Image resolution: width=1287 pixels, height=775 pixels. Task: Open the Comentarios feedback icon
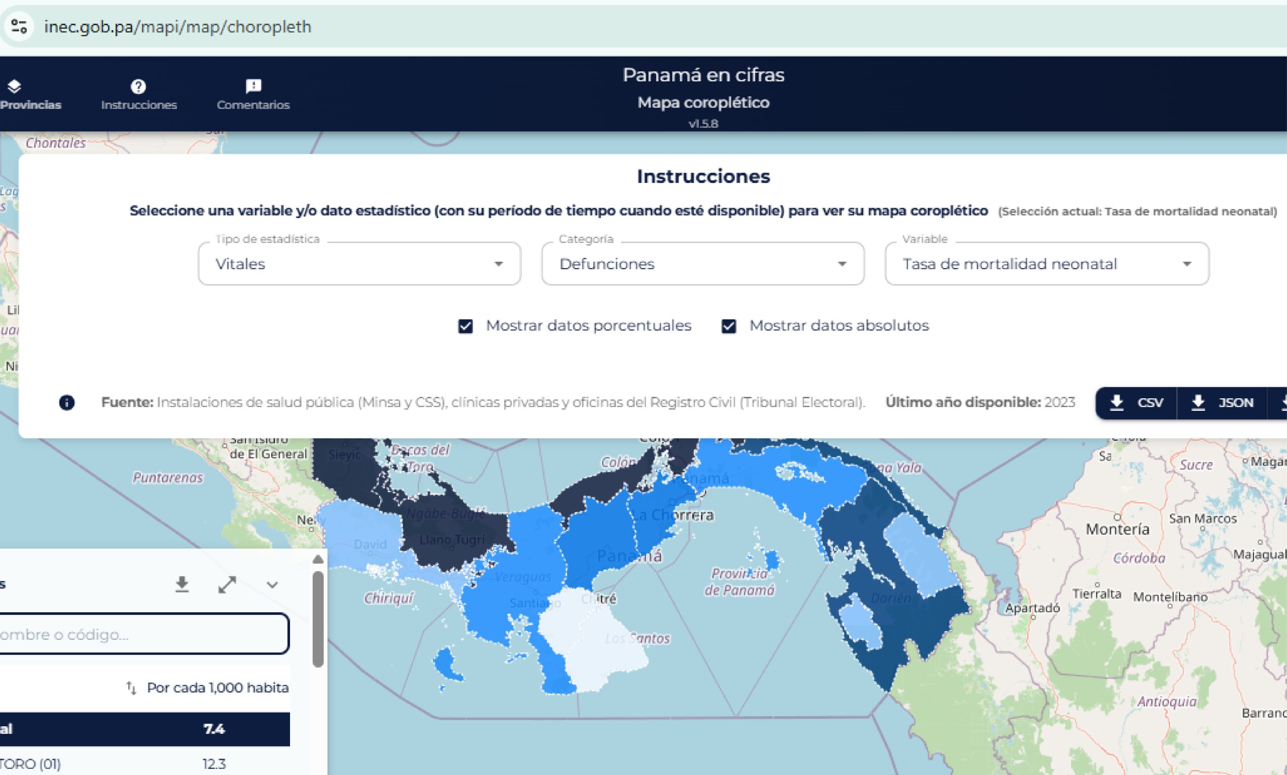pos(253,86)
